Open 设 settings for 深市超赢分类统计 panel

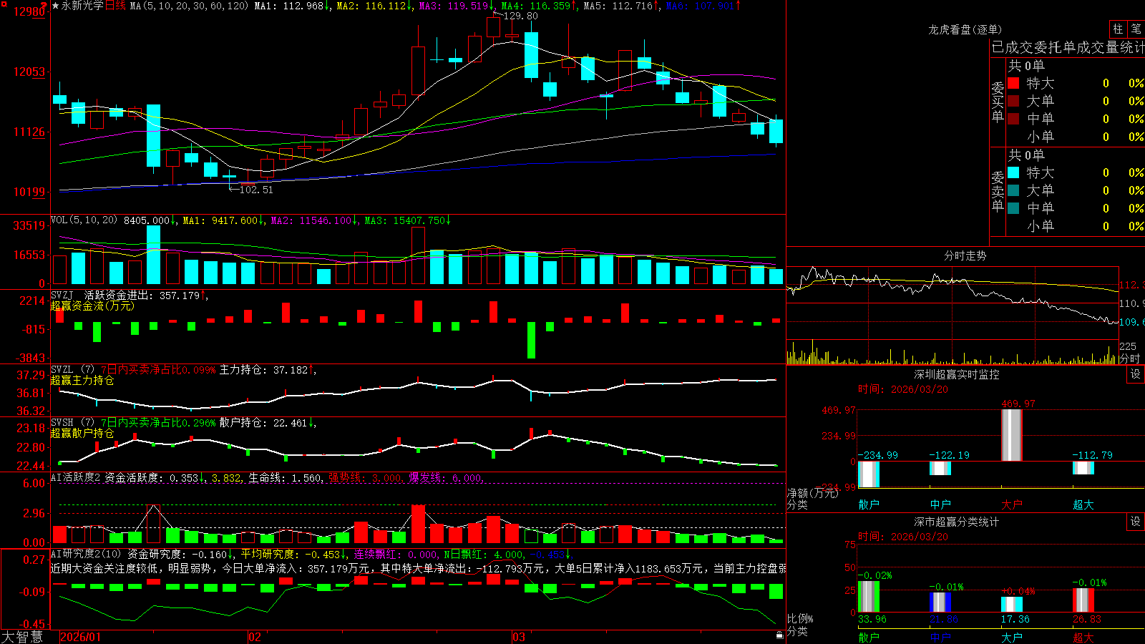coord(1136,522)
